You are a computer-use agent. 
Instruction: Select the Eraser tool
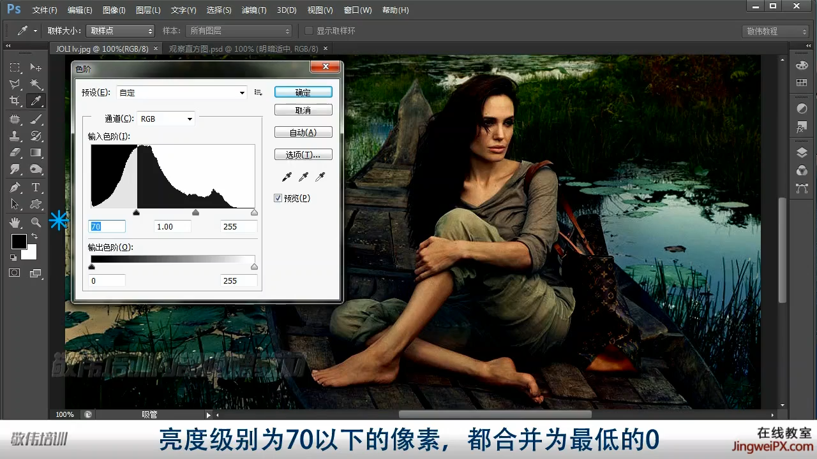pos(15,152)
